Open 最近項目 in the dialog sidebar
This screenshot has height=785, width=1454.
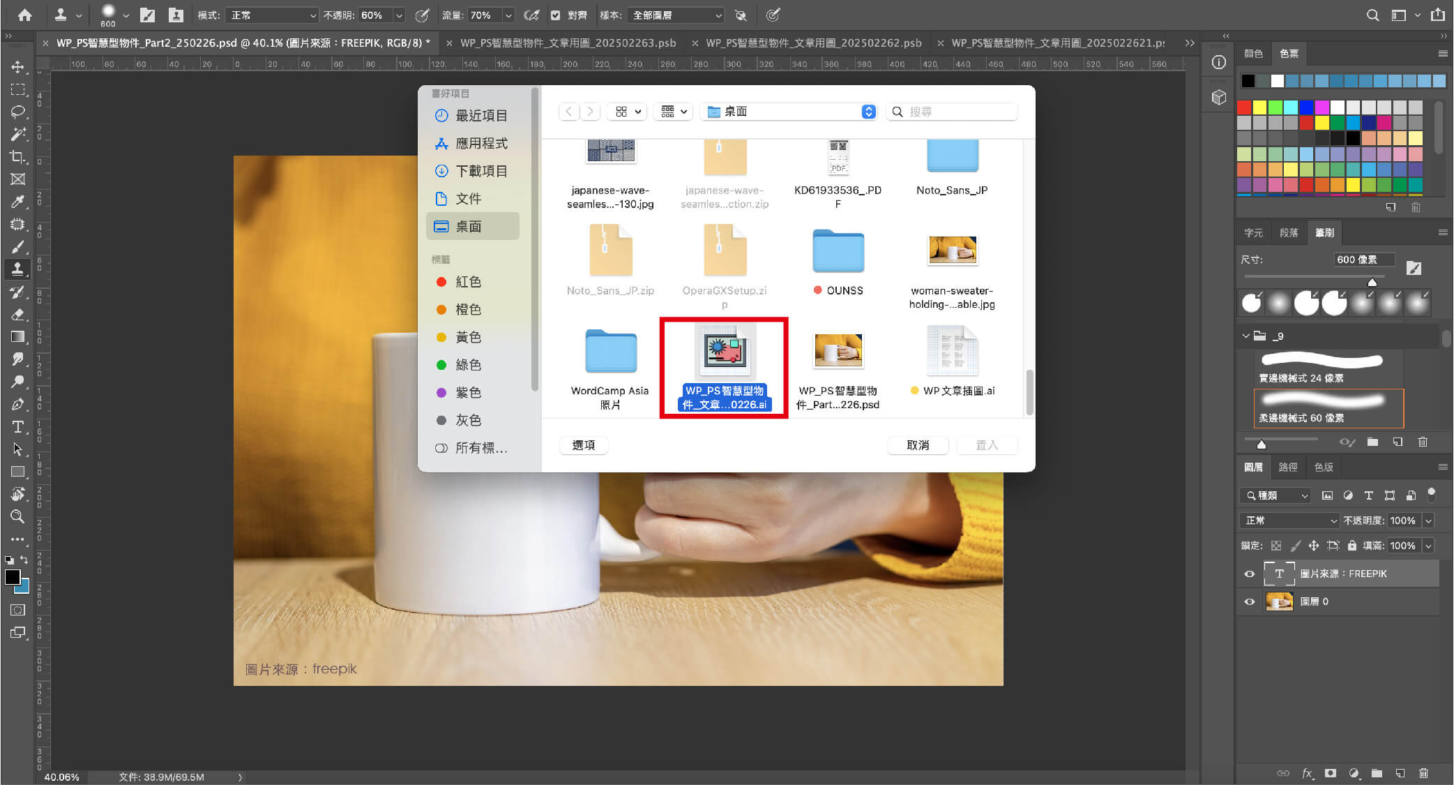(x=473, y=116)
